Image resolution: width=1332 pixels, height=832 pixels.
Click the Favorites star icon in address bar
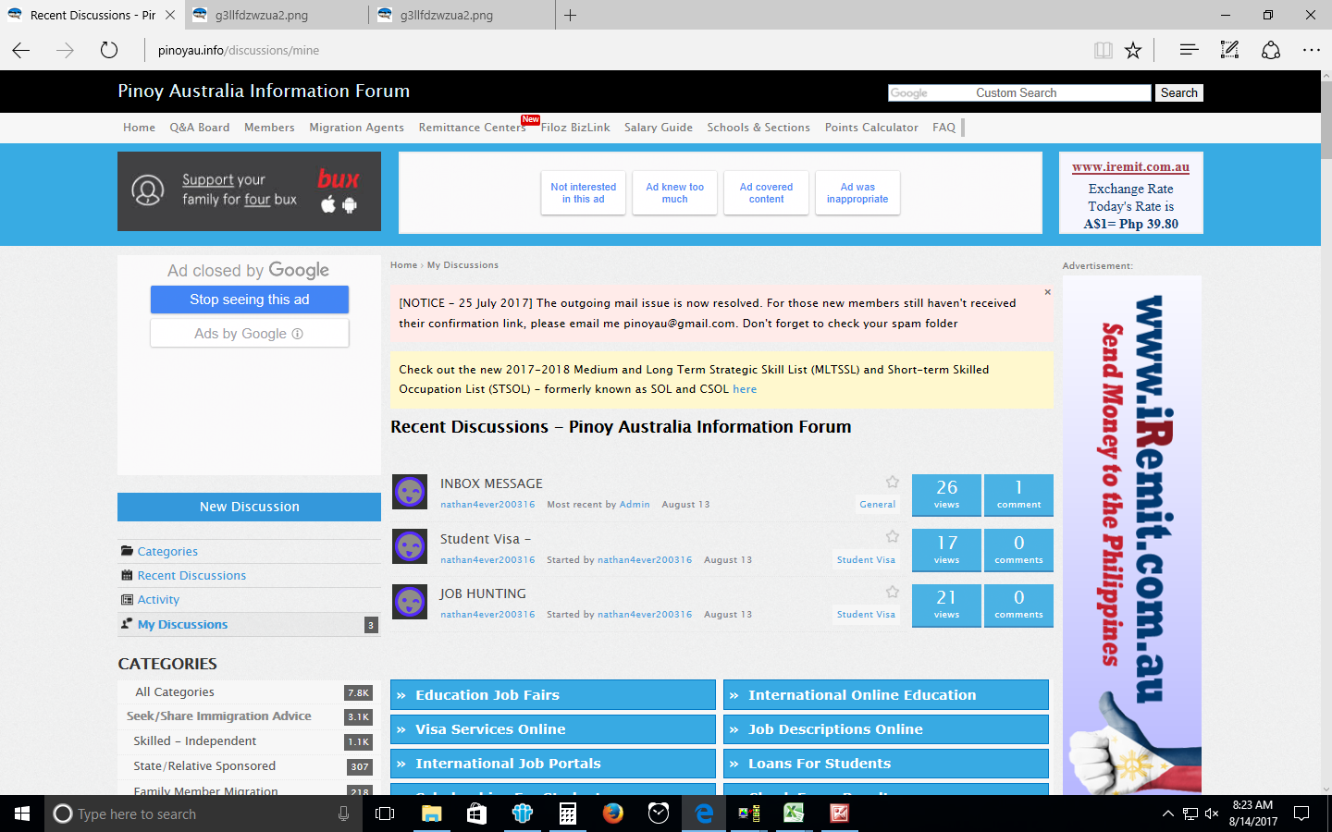1133,50
